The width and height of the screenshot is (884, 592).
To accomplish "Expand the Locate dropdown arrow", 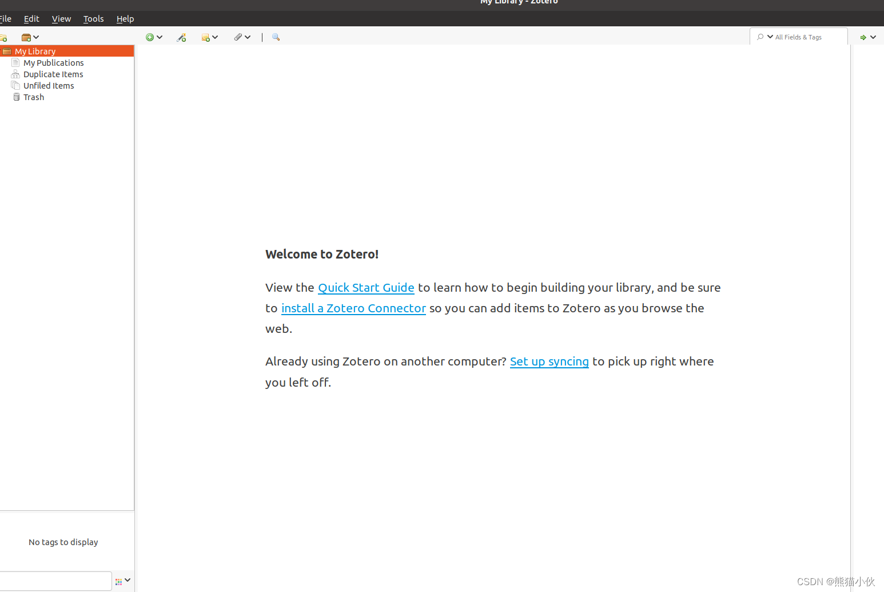I will click(x=873, y=37).
